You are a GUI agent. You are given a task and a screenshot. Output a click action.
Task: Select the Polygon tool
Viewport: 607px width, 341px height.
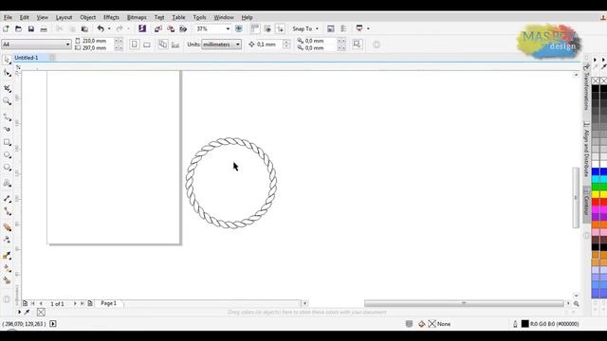pyautogui.click(x=7, y=168)
